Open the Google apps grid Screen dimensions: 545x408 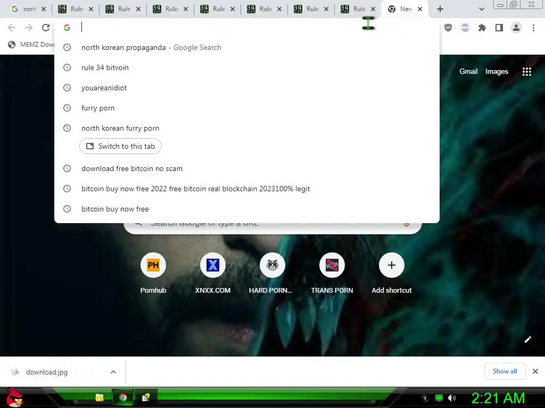pyautogui.click(x=527, y=72)
